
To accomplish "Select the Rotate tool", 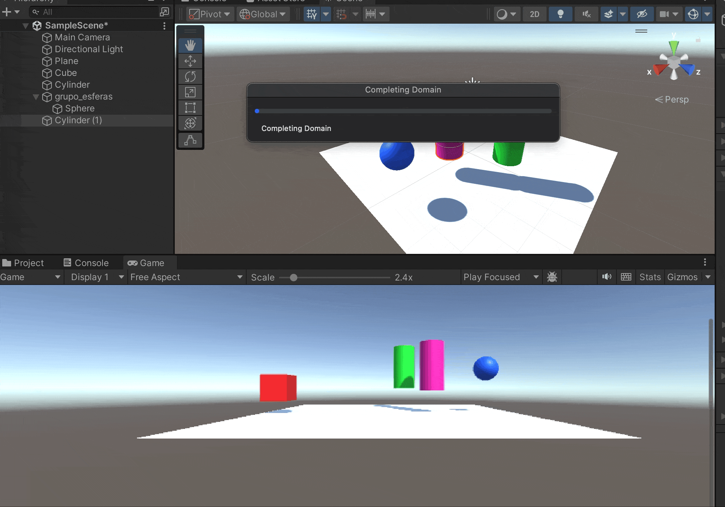I will [190, 77].
